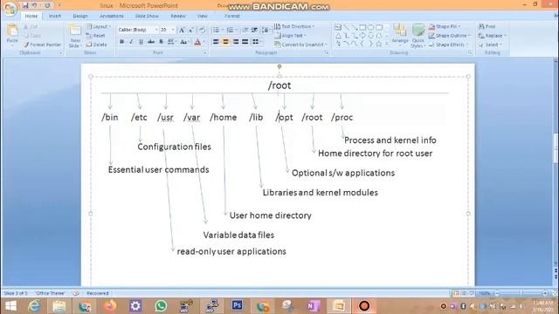Click the zoom slider in status bar
Image resolution: width=559 pixels, height=314 pixels.
pos(521,293)
